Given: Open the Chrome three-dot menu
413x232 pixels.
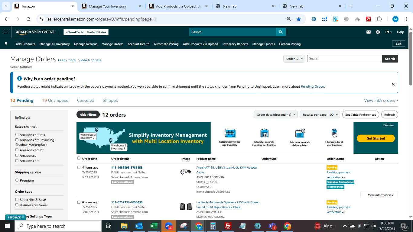Looking at the screenshot, I should point(406,19).
